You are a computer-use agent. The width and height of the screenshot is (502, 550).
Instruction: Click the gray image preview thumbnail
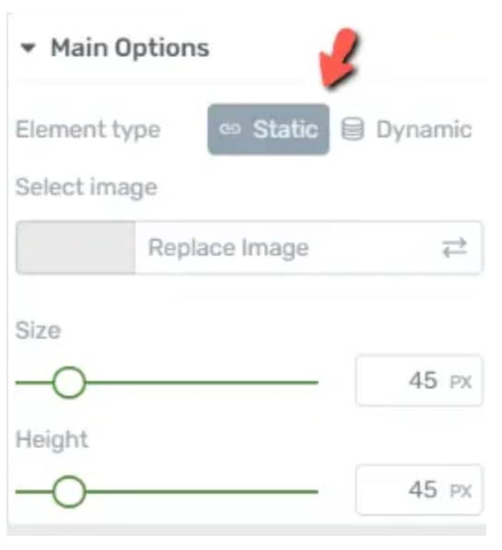tap(76, 247)
